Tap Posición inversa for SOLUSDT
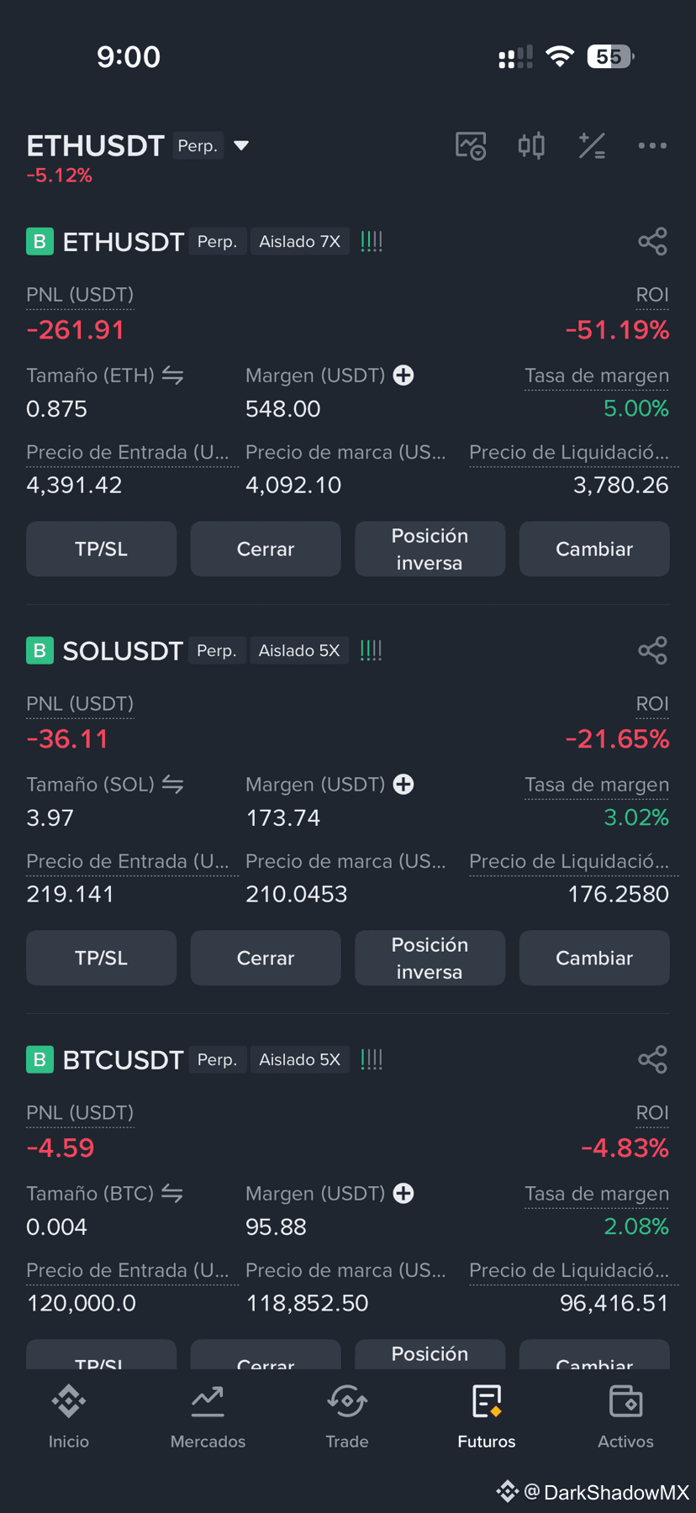Screen dimensions: 696x1513 (x=430, y=958)
